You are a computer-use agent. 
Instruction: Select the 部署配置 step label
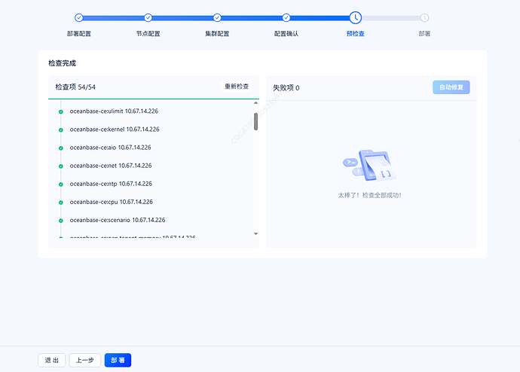coord(79,33)
